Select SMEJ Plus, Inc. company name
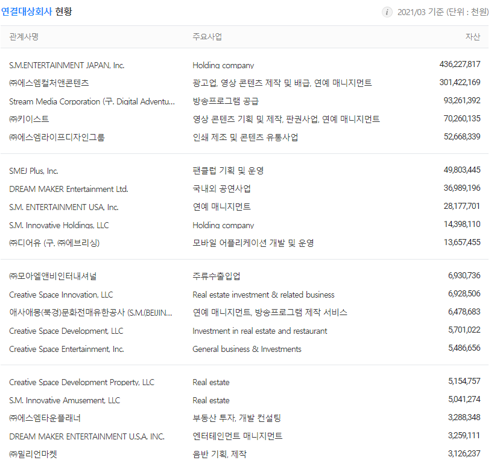497x463 pixels. click(x=34, y=171)
